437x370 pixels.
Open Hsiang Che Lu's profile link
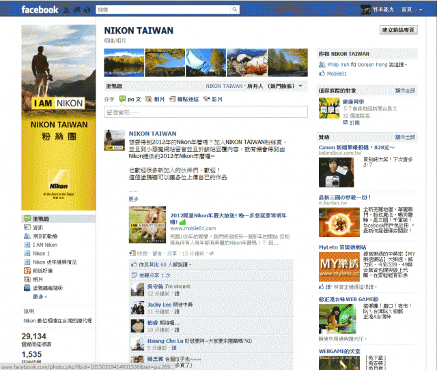pos(165,341)
